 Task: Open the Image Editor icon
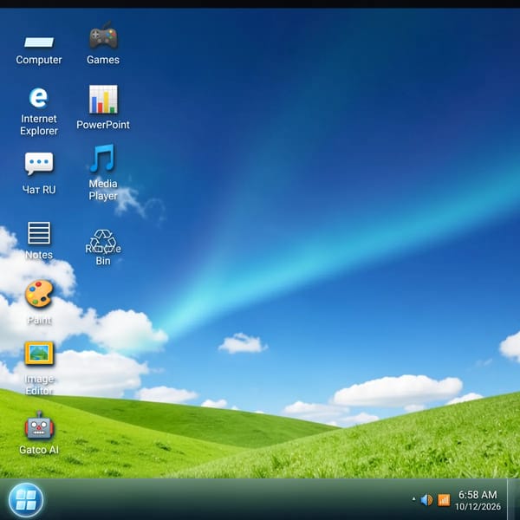(39, 354)
